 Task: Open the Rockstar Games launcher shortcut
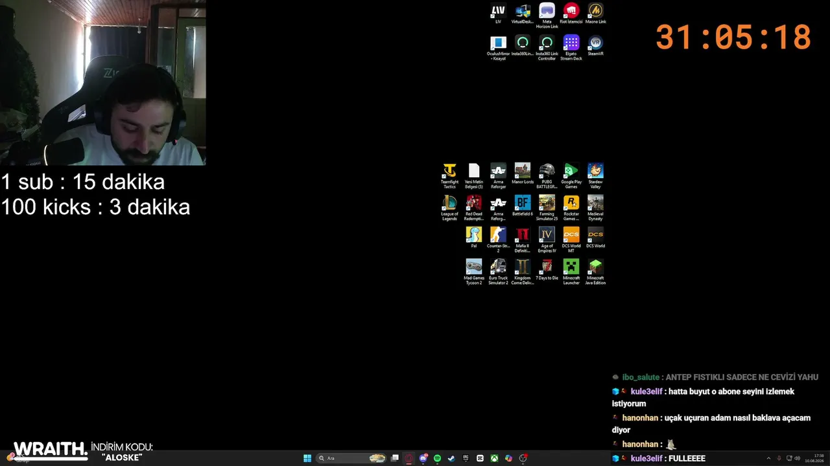coord(571,208)
